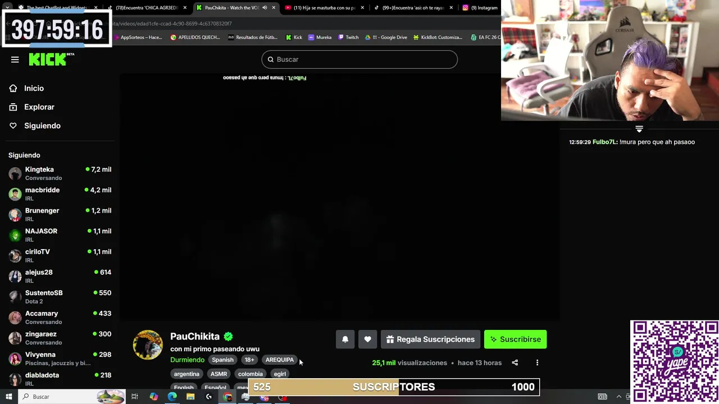Focus the Buscar search field on Kick

(x=359, y=59)
